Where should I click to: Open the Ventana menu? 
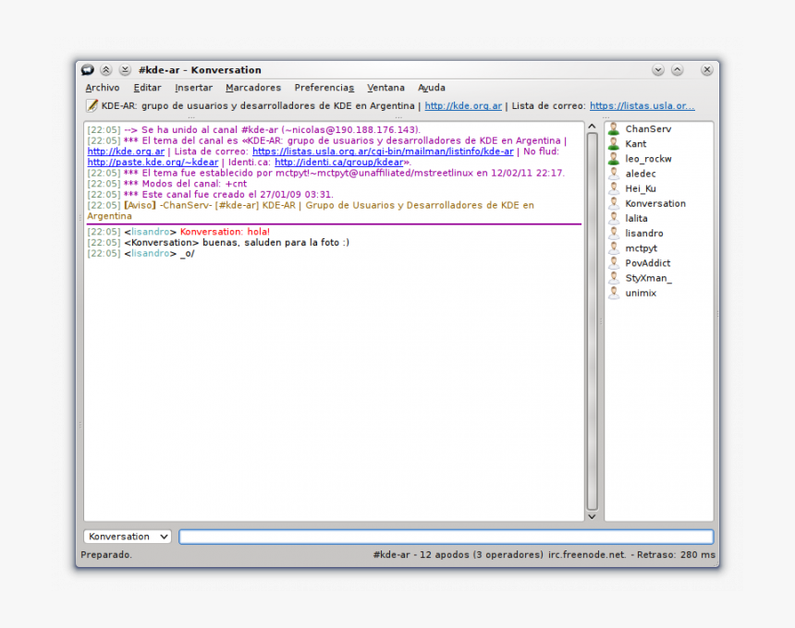385,88
